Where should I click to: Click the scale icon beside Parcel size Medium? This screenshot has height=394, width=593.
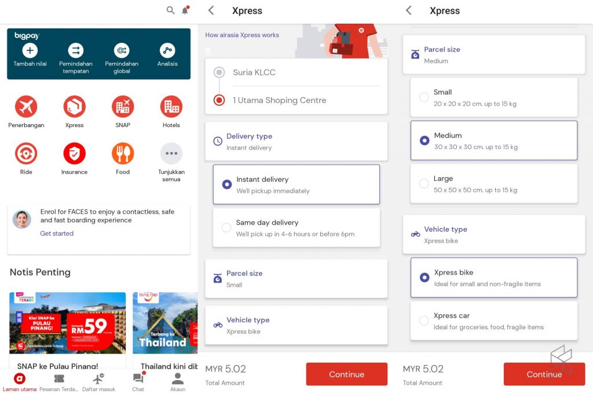click(415, 54)
